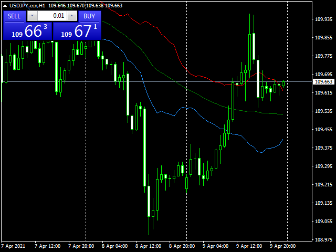Click price scale value 109.615
336x252 pixels.
coord(323,93)
